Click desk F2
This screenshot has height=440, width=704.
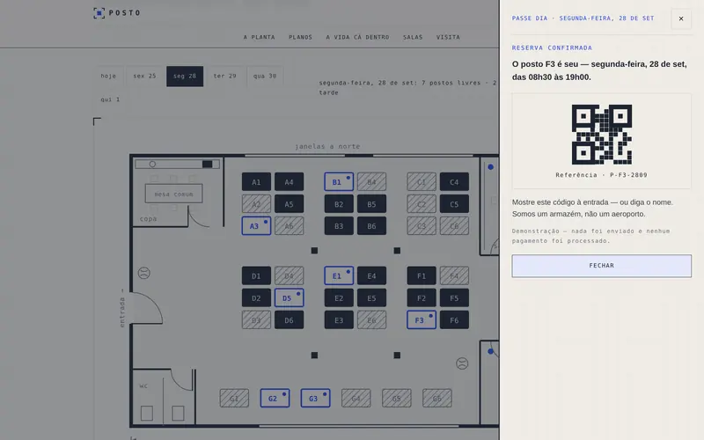coord(422,297)
